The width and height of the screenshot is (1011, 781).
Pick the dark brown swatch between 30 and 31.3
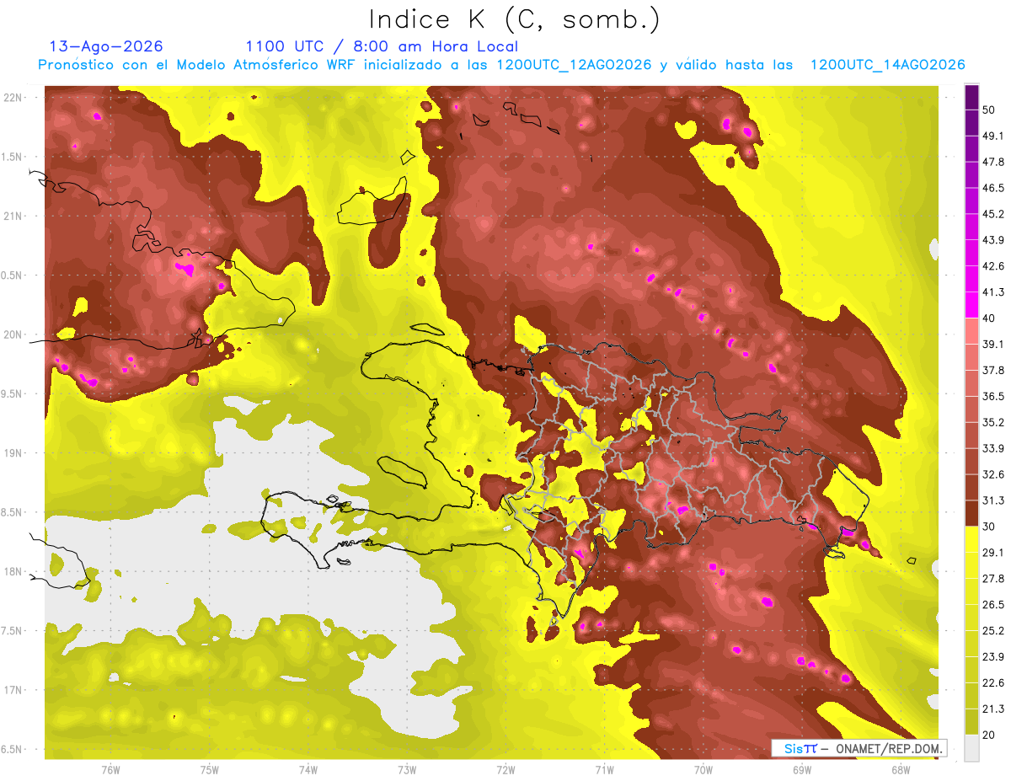tap(971, 514)
